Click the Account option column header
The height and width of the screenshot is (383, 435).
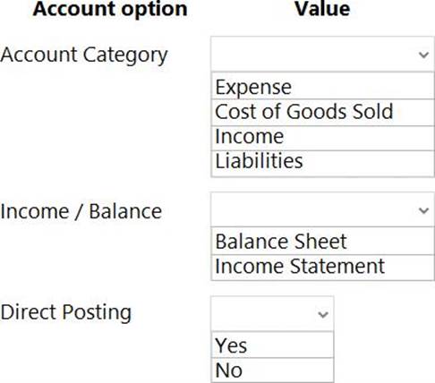[x=110, y=9]
